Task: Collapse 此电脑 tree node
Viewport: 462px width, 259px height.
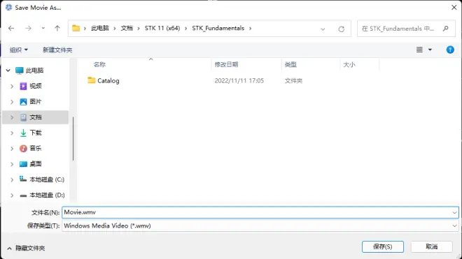Action: [8, 71]
